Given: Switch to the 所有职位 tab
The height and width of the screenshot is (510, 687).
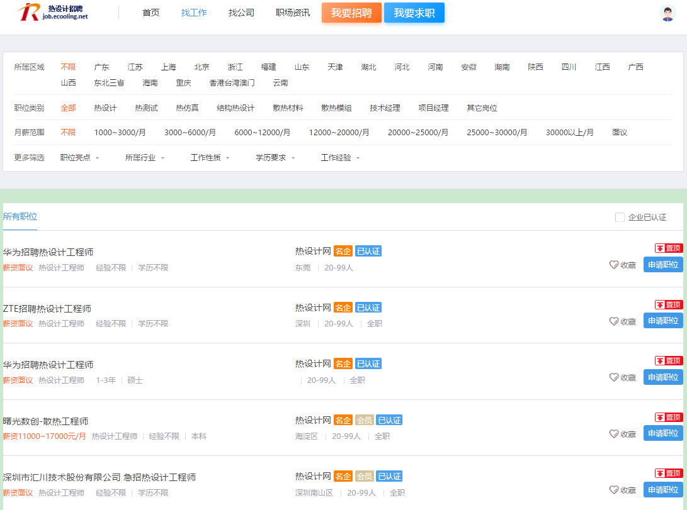Looking at the screenshot, I should pos(20,217).
